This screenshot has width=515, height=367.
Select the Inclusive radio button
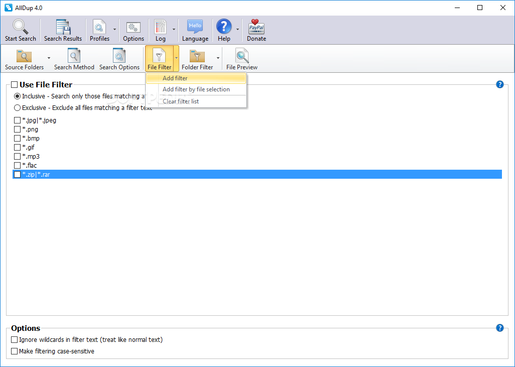17,96
